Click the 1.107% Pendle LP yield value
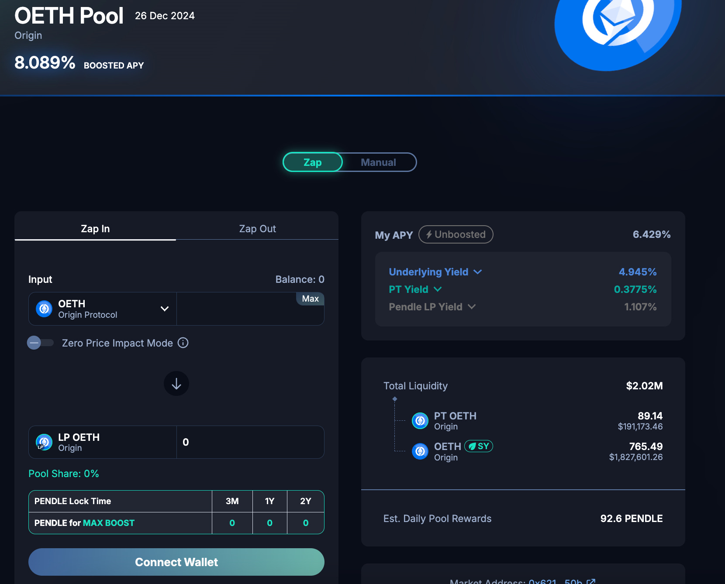This screenshot has height=584, width=725. pyautogui.click(x=640, y=307)
